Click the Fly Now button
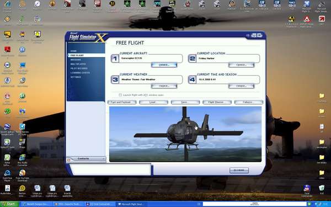 point(239,170)
